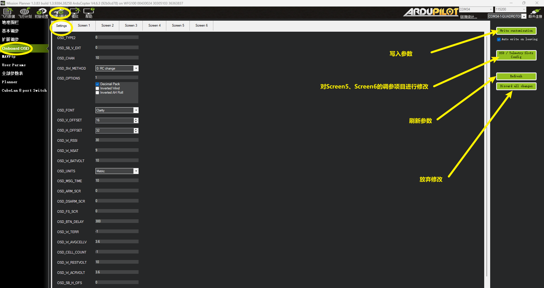Click the OSD_CHAN value slider bar
The height and width of the screenshot is (288, 544).
pos(117,58)
